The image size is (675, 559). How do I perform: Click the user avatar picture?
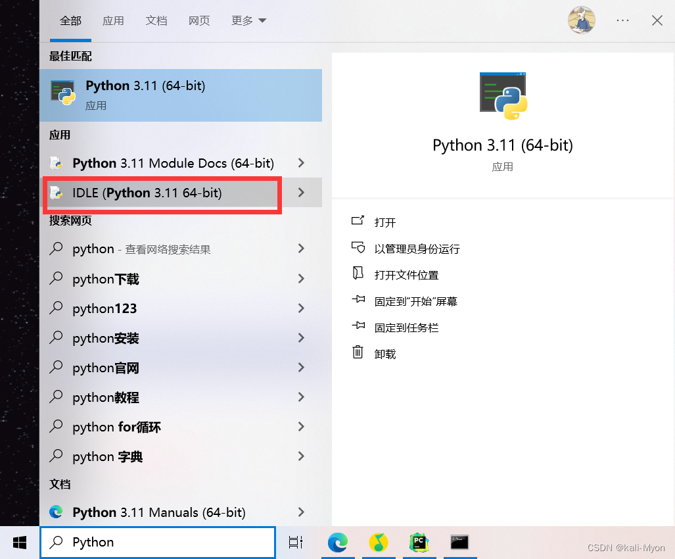tap(582, 20)
